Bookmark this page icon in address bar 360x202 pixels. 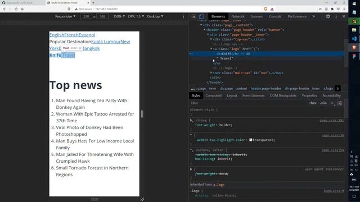click(x=69, y=9)
